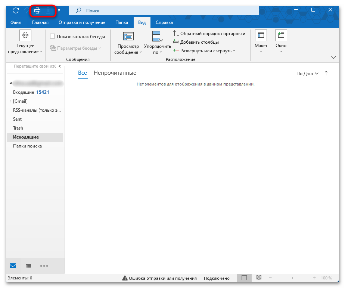This screenshot has height=288, width=345.
Task: Open the By Date sort dropdown
Action: [x=307, y=74]
